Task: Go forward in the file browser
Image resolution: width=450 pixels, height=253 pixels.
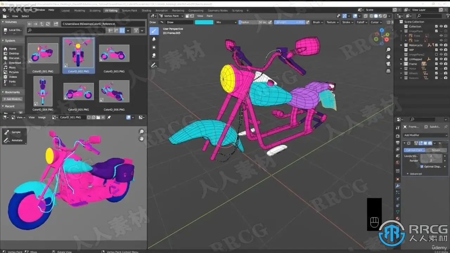Action: click(36, 24)
